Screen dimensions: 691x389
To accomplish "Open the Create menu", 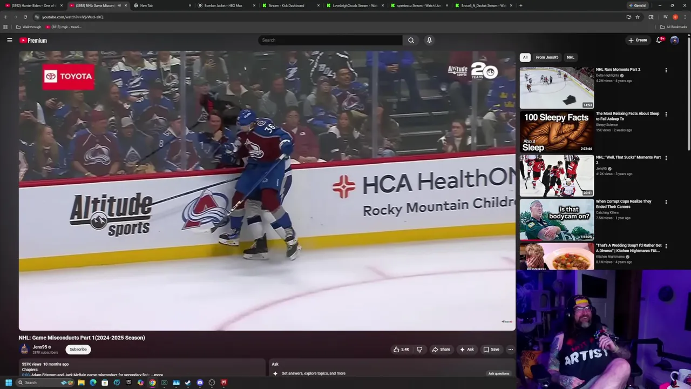I will [638, 40].
